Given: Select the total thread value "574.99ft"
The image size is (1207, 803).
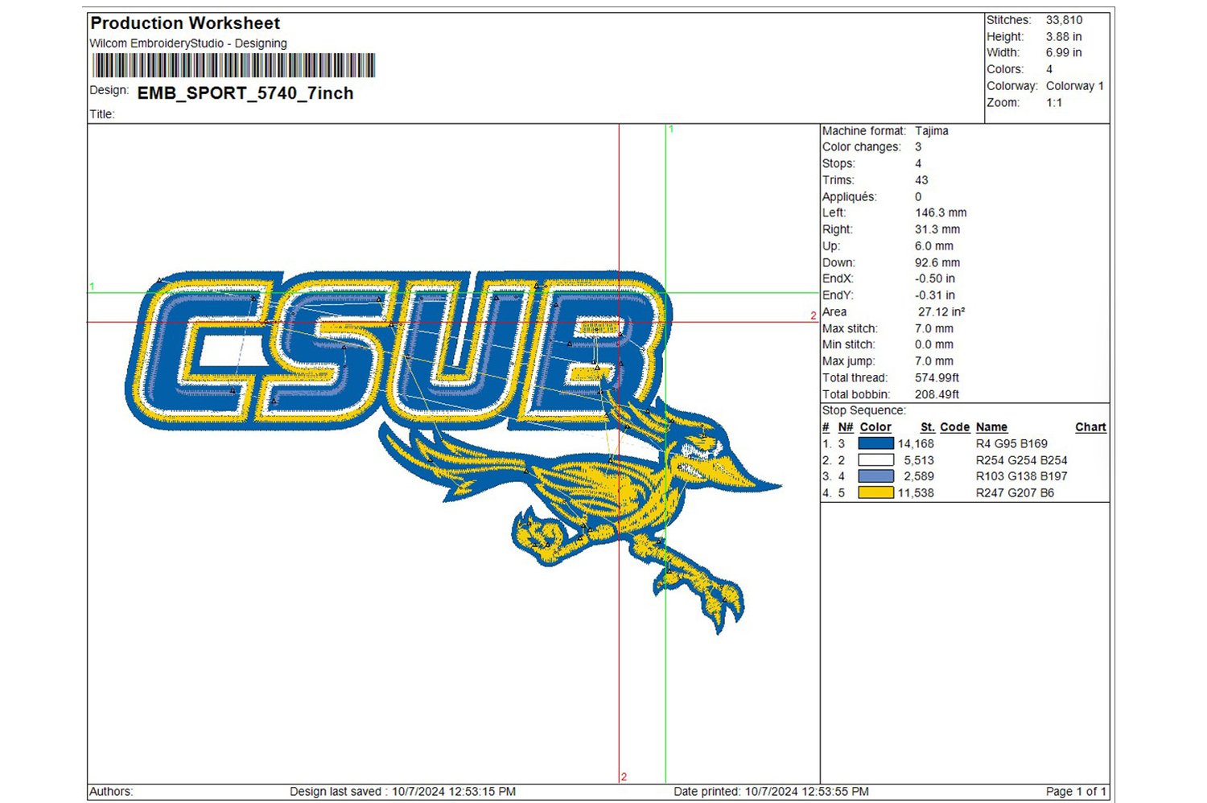Looking at the screenshot, I should [937, 378].
